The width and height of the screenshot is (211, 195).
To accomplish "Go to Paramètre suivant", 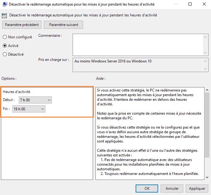I will click(63, 25).
